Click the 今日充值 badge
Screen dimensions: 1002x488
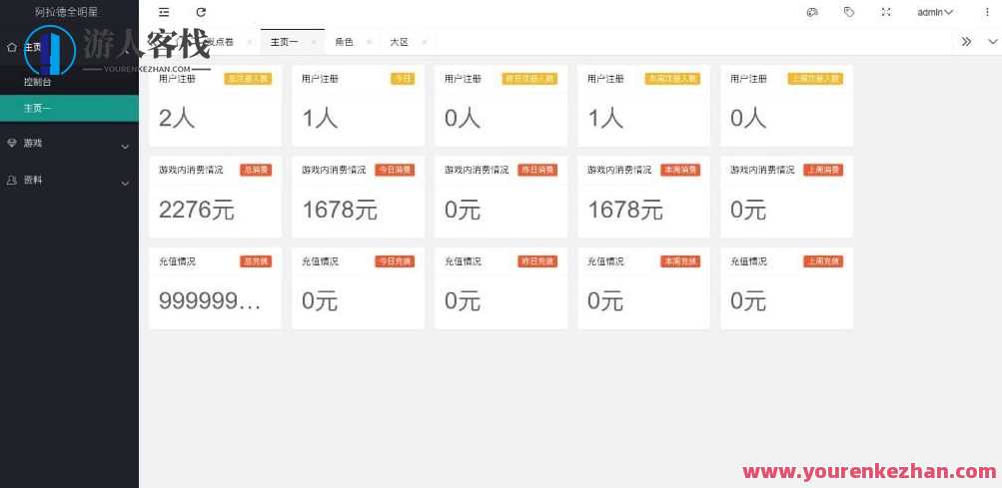click(395, 261)
